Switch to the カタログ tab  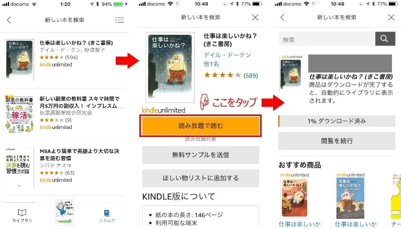(107, 216)
